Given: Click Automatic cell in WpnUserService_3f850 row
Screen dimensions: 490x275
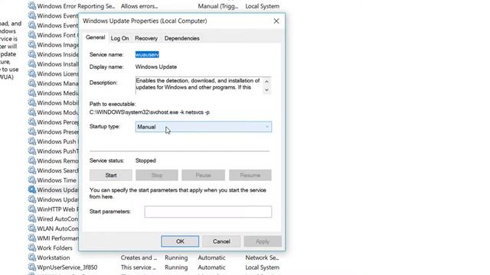Looking at the screenshot, I should [211, 267].
